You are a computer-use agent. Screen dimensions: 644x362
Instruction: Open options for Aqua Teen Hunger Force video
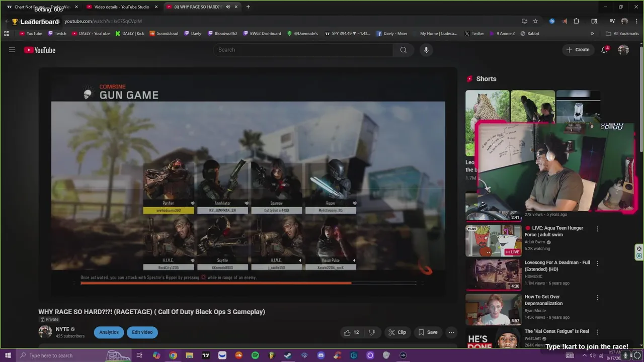(x=597, y=229)
